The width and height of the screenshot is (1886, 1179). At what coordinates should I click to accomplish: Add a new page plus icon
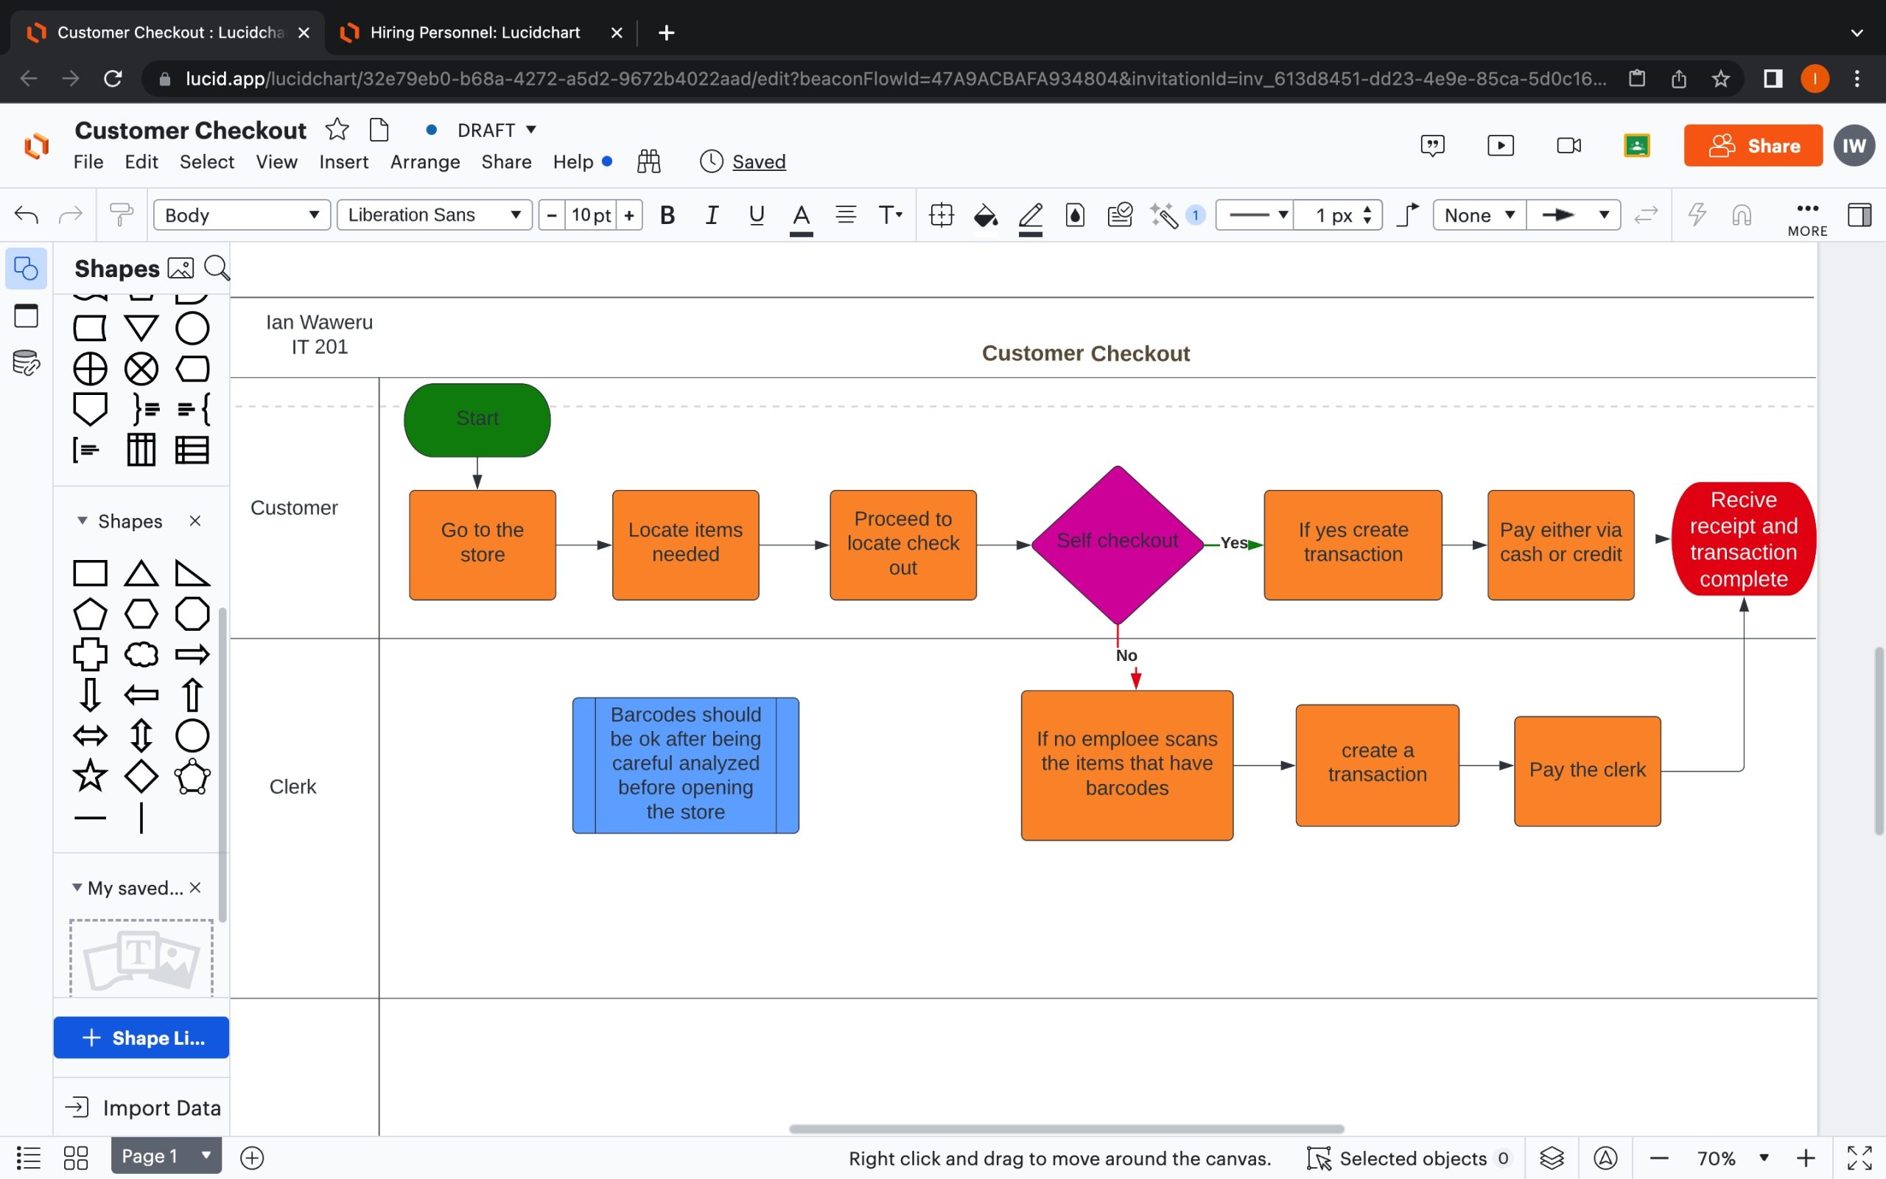pyautogui.click(x=252, y=1158)
